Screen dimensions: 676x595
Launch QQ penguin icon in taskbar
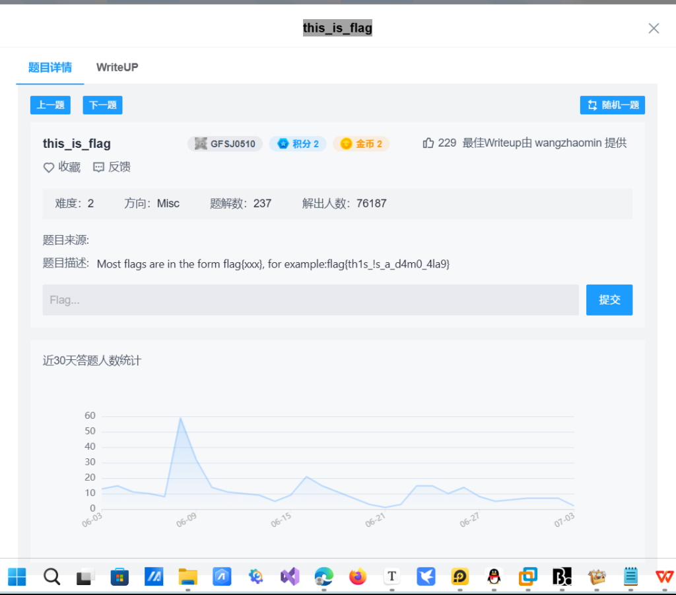coord(494,577)
